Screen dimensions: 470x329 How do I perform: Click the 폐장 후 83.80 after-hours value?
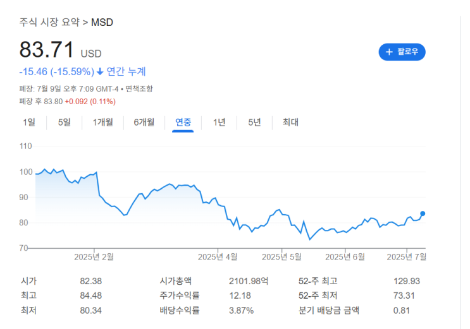pyautogui.click(x=41, y=102)
